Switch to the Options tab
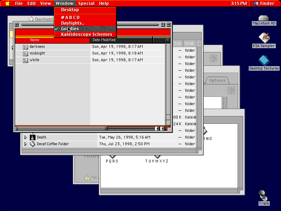The height and width of the screenshot is (211, 281). [x=217, y=81]
